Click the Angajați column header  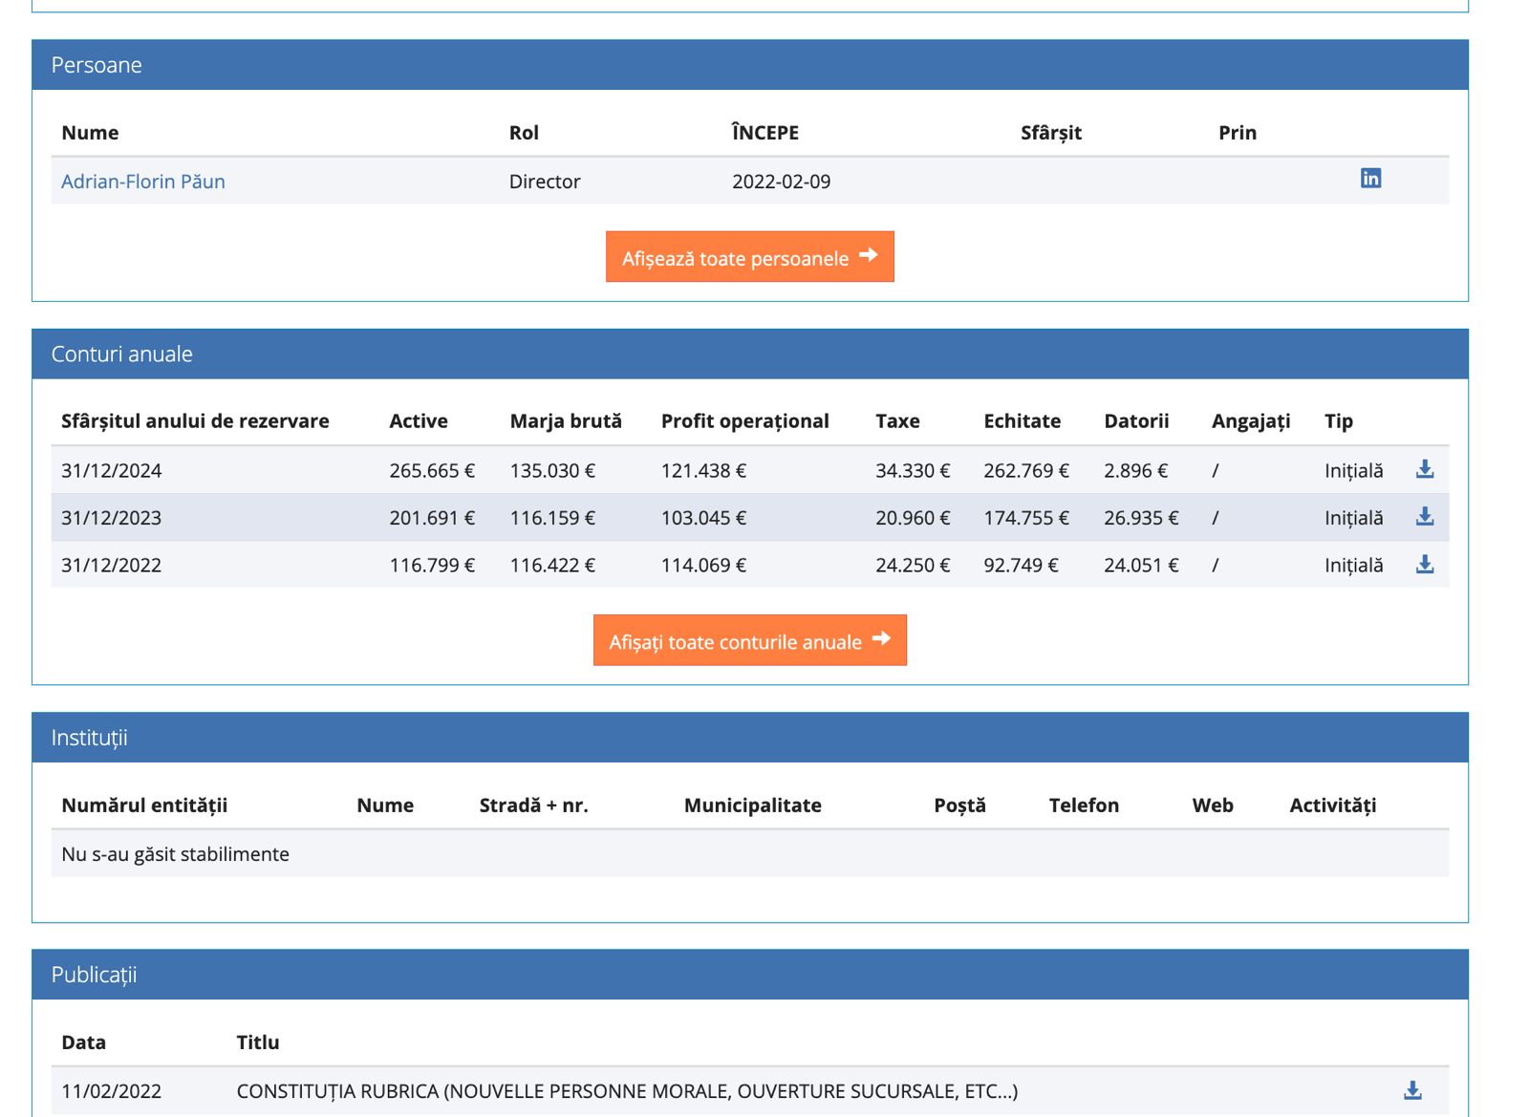(1250, 421)
